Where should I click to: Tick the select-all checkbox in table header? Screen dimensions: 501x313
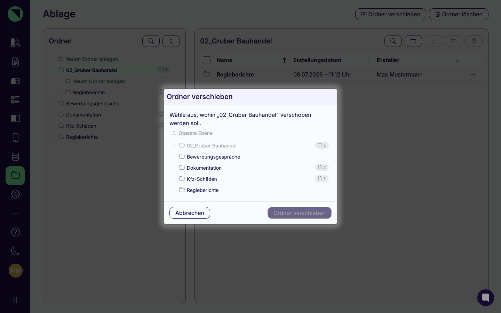click(207, 60)
